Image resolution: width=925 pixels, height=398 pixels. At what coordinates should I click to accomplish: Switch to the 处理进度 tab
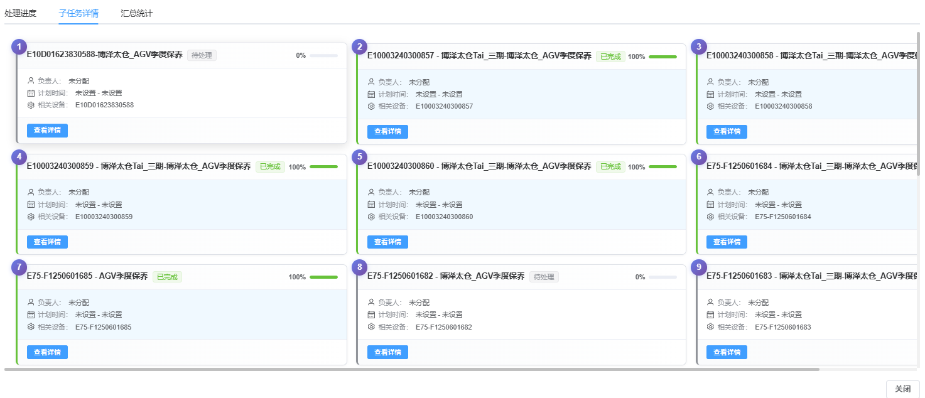[x=20, y=13]
